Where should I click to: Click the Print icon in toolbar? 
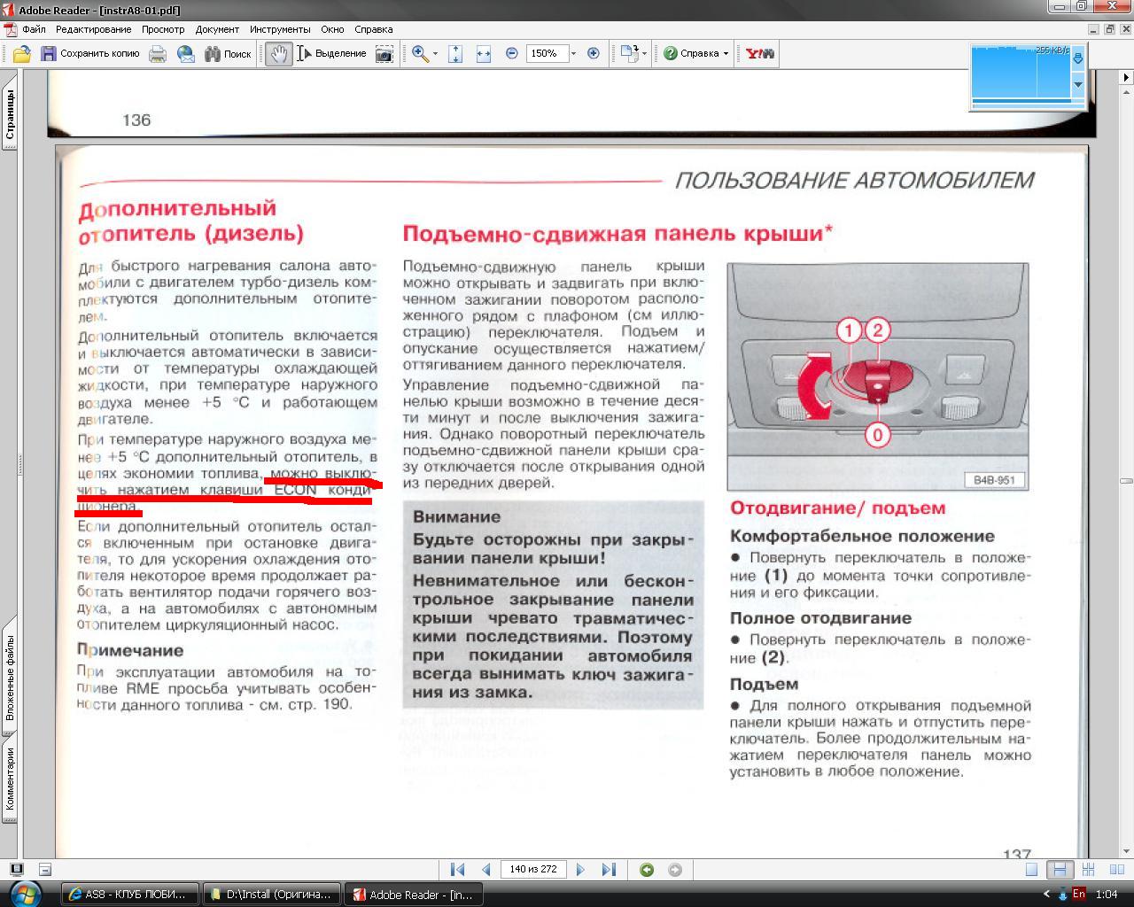click(158, 54)
